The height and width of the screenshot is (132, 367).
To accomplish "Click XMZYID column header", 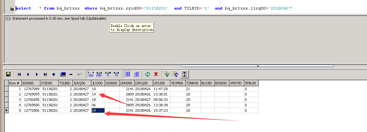I will point(236,83).
